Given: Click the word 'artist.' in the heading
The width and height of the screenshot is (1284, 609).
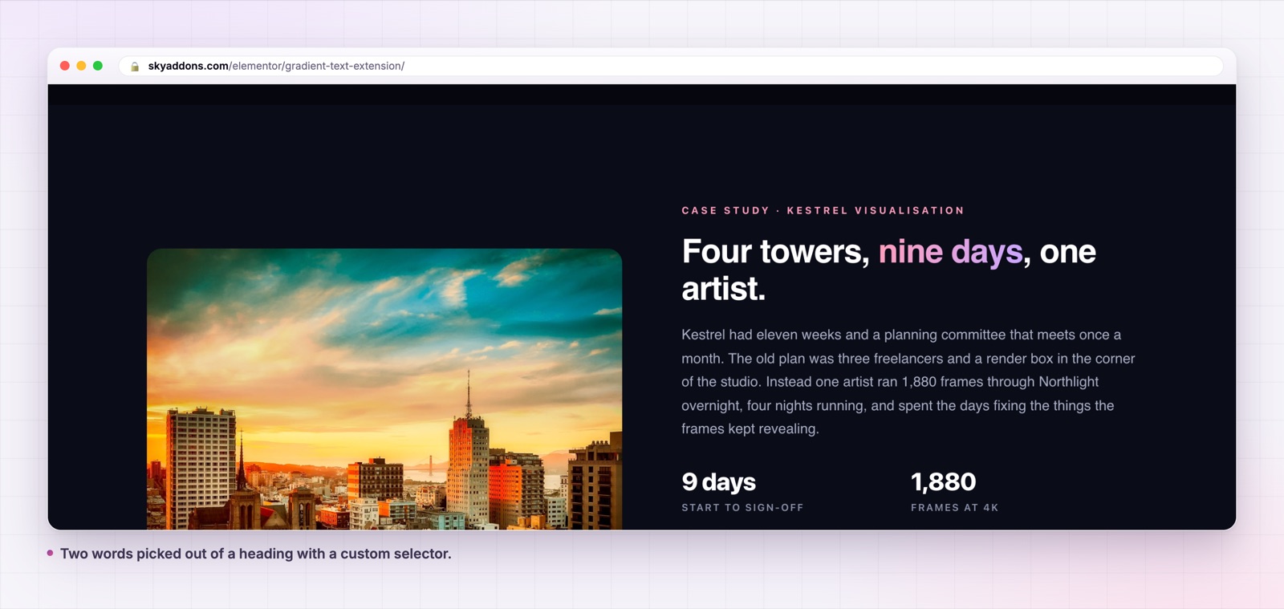Looking at the screenshot, I should point(723,289).
